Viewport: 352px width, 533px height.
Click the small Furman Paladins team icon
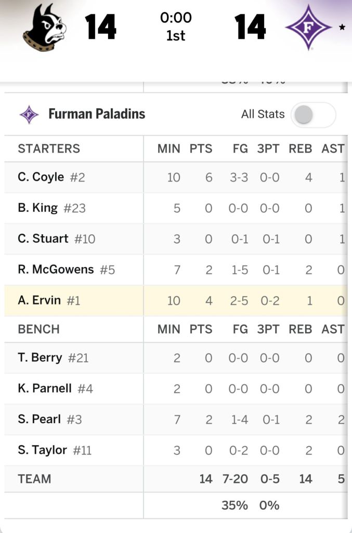coord(29,115)
